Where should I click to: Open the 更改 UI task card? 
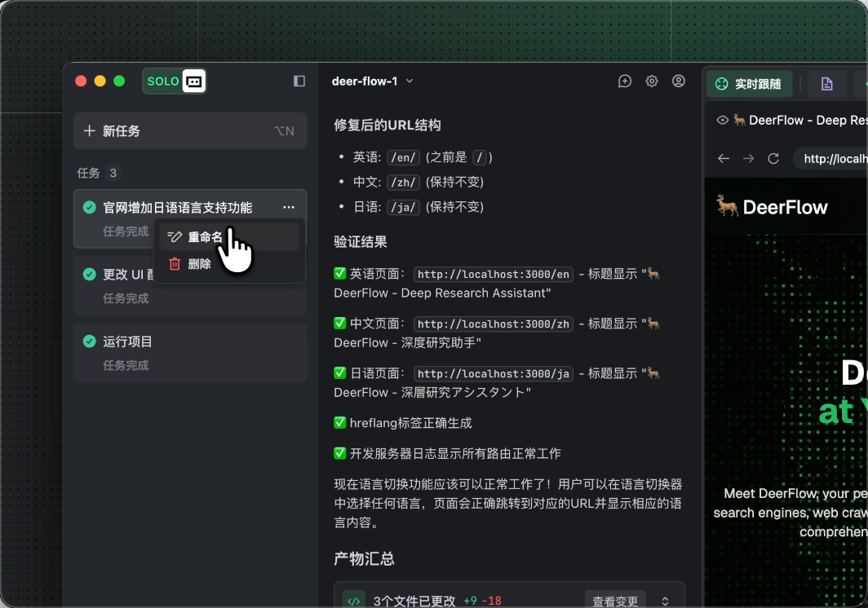(x=190, y=286)
